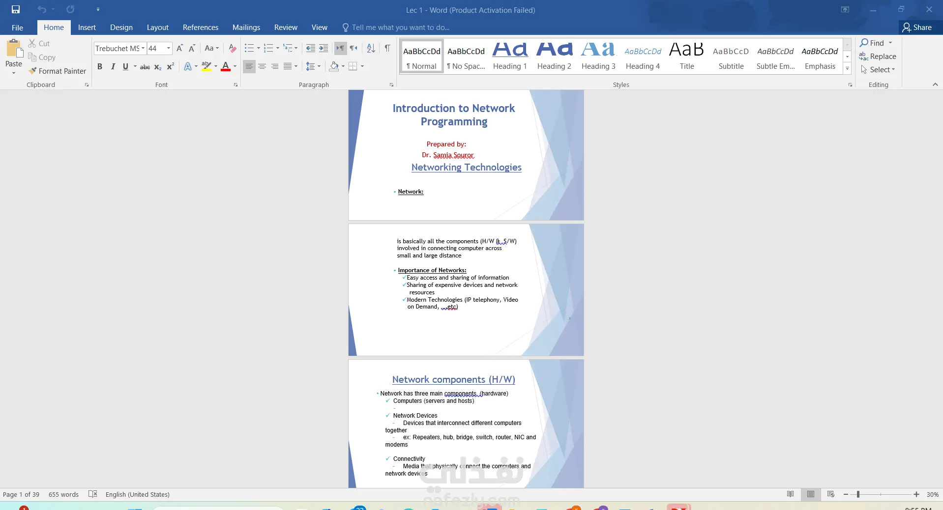Open the Design tab
The height and width of the screenshot is (510, 943).
121,28
